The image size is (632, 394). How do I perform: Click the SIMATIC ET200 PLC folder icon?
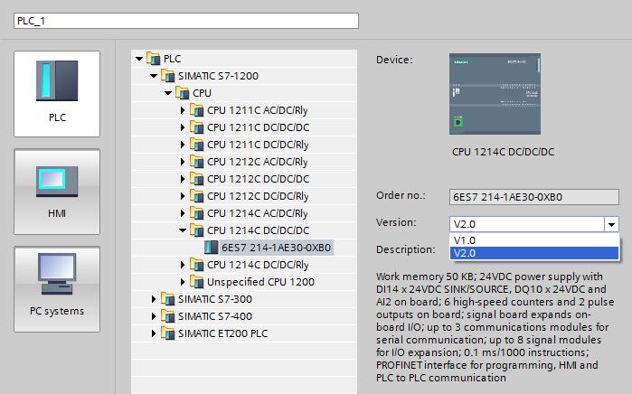pyautogui.click(x=167, y=333)
